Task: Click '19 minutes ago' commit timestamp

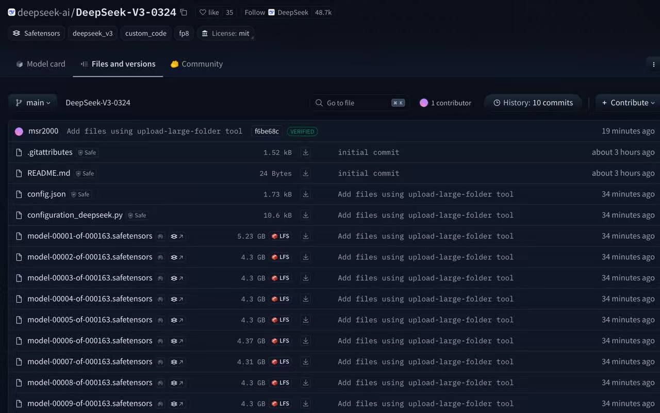Action: 628,131
